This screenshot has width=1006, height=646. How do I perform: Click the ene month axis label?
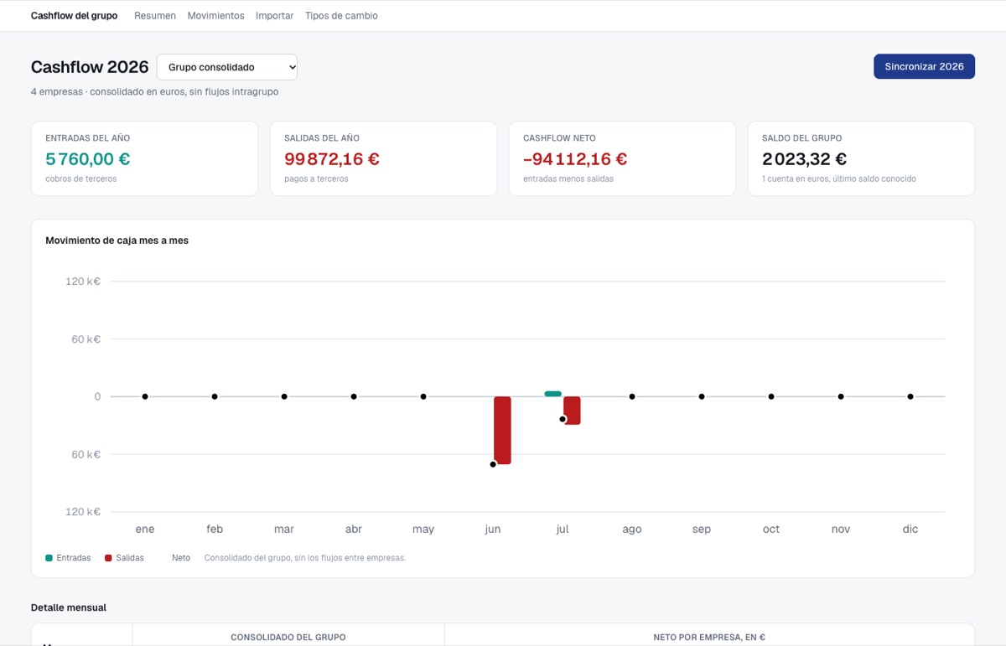[145, 529]
